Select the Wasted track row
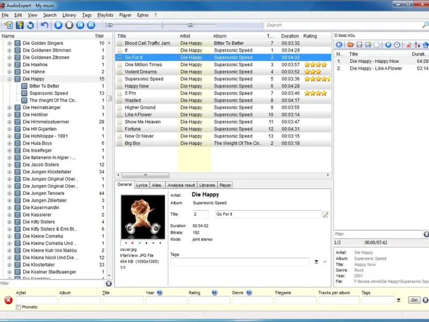 tap(133, 100)
